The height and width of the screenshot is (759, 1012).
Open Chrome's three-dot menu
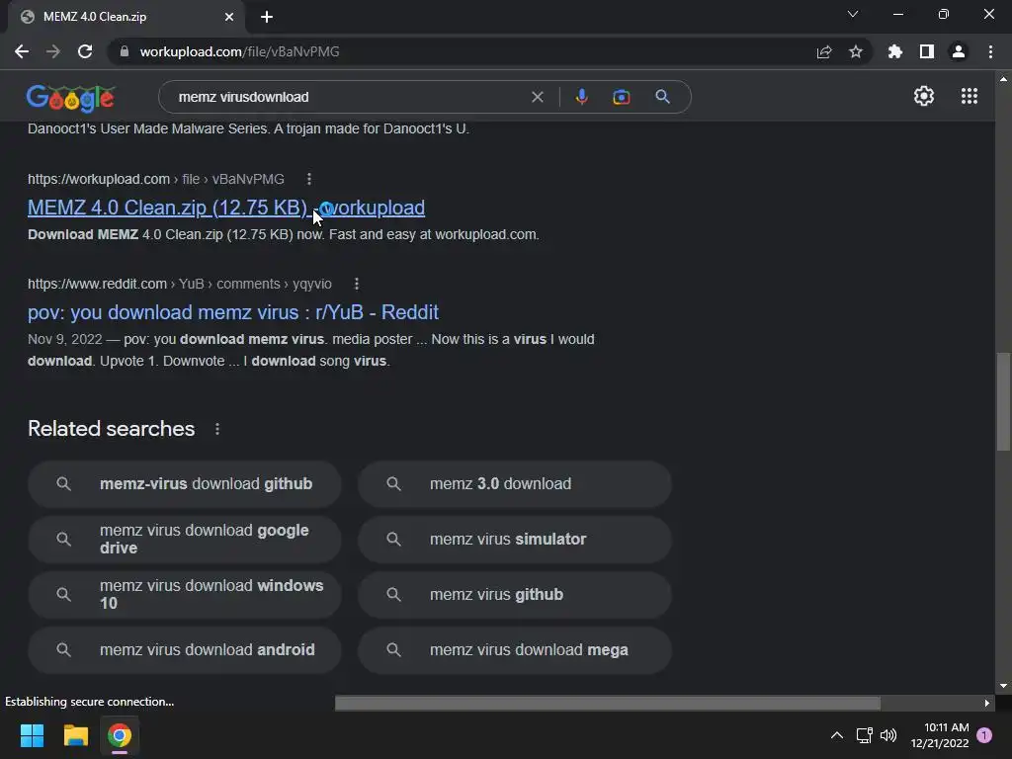click(x=990, y=51)
